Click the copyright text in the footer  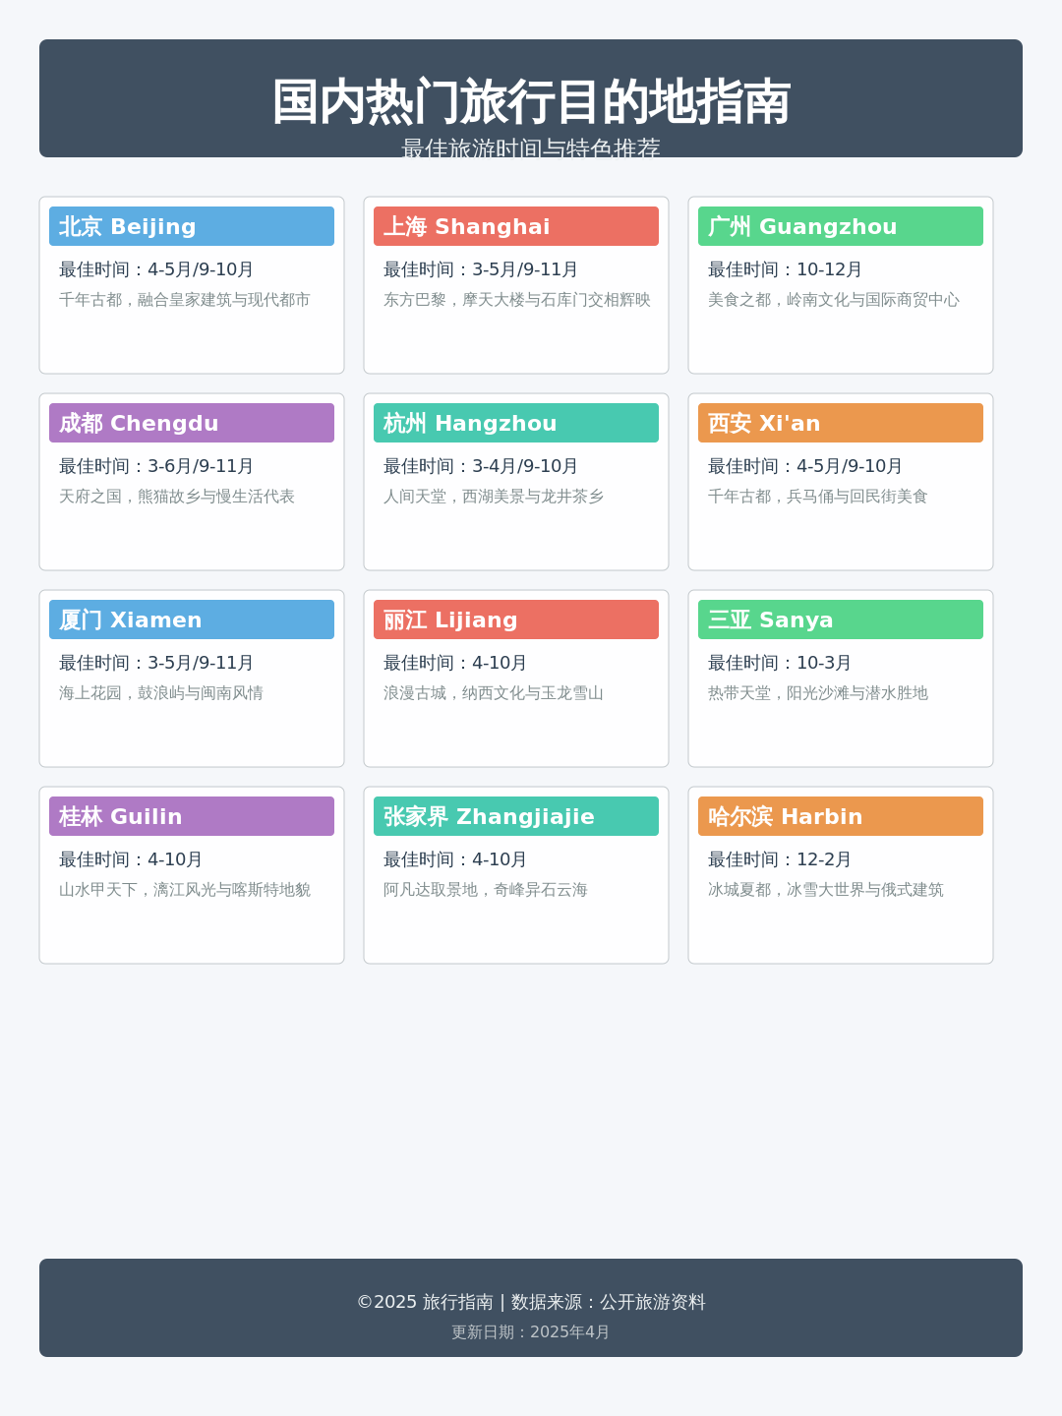pyautogui.click(x=531, y=1301)
